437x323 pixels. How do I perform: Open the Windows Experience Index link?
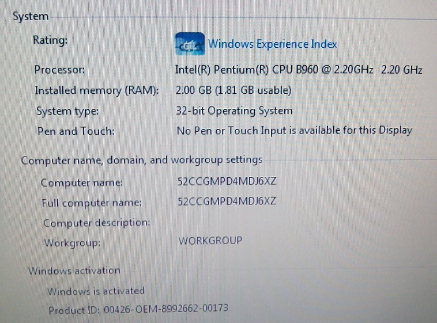click(x=272, y=44)
